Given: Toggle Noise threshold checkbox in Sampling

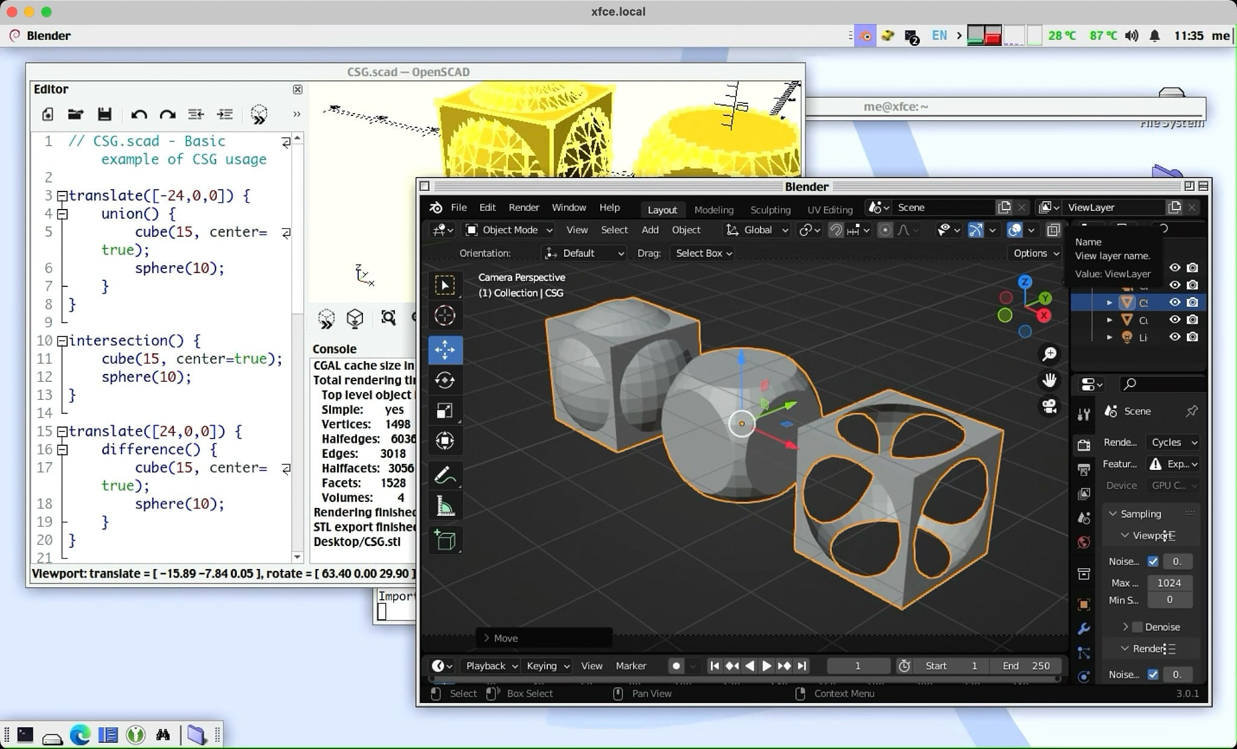Looking at the screenshot, I should click(1152, 562).
